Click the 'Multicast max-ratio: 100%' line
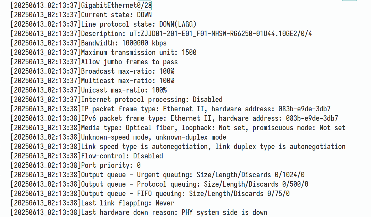The image size is (371, 218). [128, 81]
